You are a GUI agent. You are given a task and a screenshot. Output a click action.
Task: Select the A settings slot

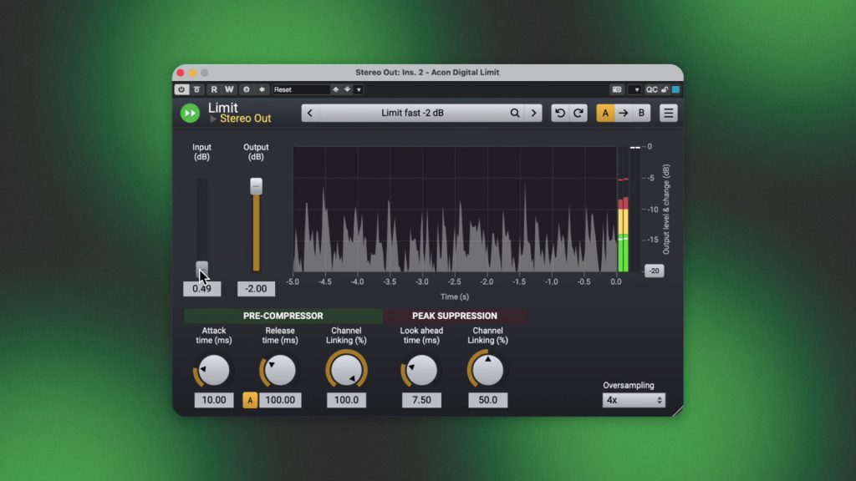click(605, 113)
